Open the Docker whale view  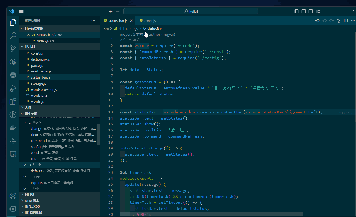[13, 128]
